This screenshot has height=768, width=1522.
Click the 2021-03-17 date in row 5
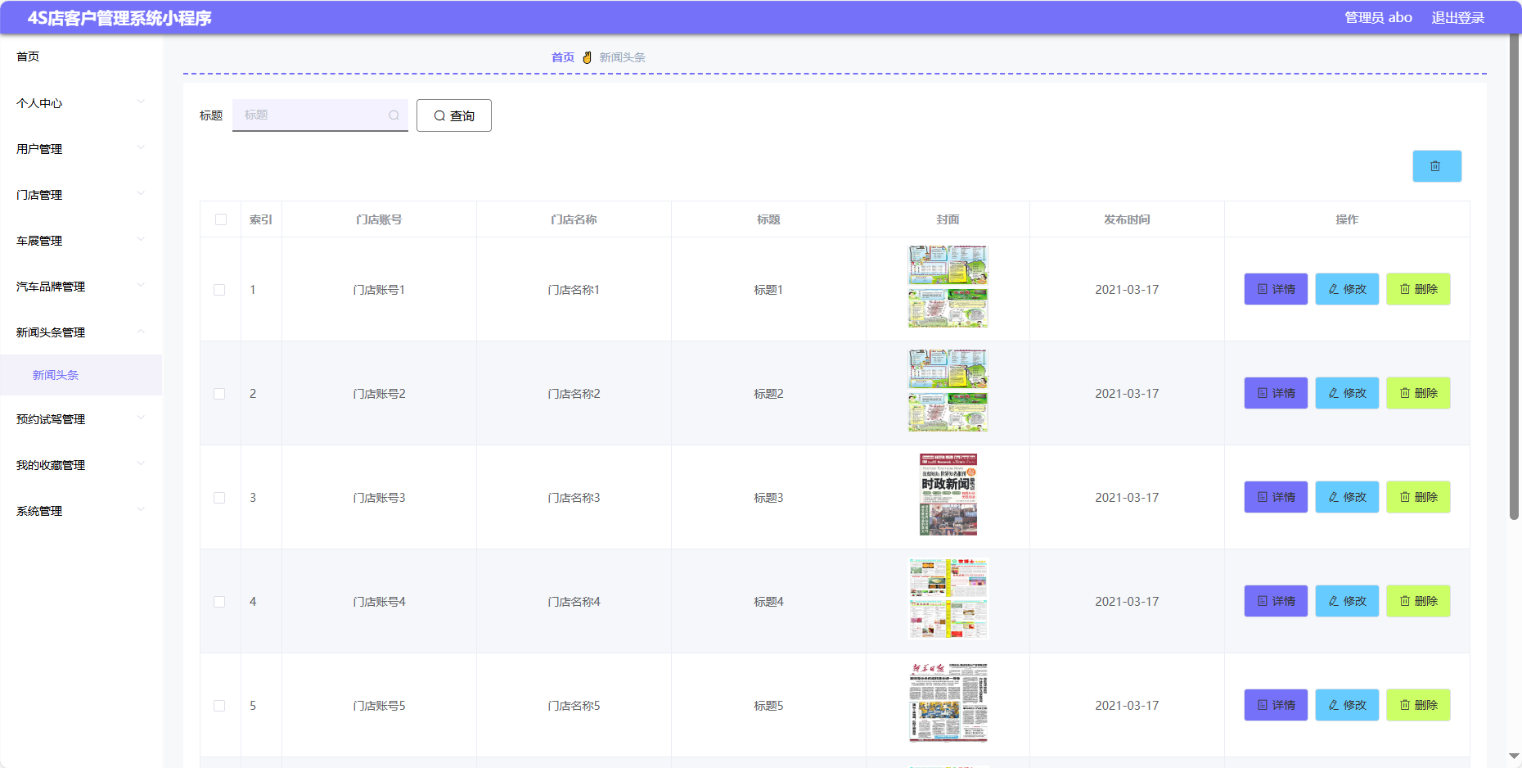[x=1127, y=706]
